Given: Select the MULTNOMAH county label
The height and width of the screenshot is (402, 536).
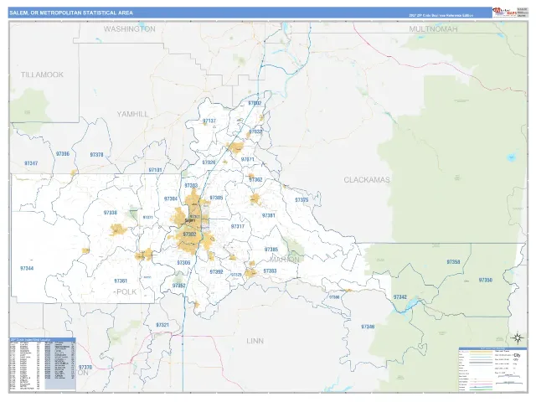Looking at the screenshot, I should (433, 29).
